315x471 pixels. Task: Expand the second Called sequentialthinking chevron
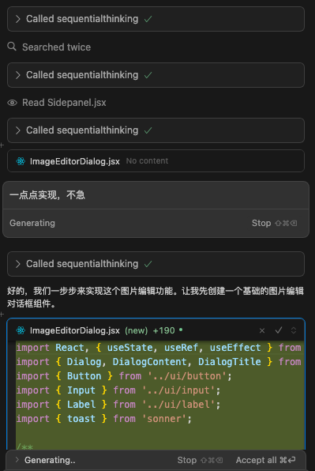point(17,75)
